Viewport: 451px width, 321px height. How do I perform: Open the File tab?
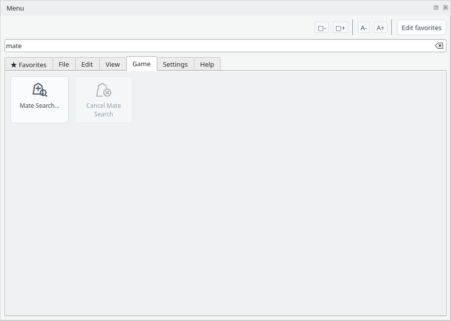pos(64,64)
